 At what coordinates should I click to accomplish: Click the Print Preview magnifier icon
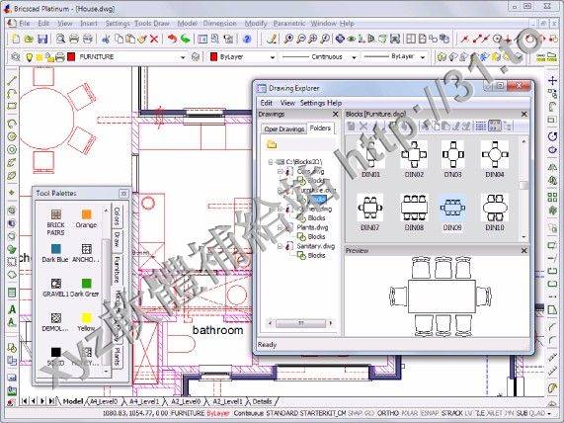pos(61,39)
